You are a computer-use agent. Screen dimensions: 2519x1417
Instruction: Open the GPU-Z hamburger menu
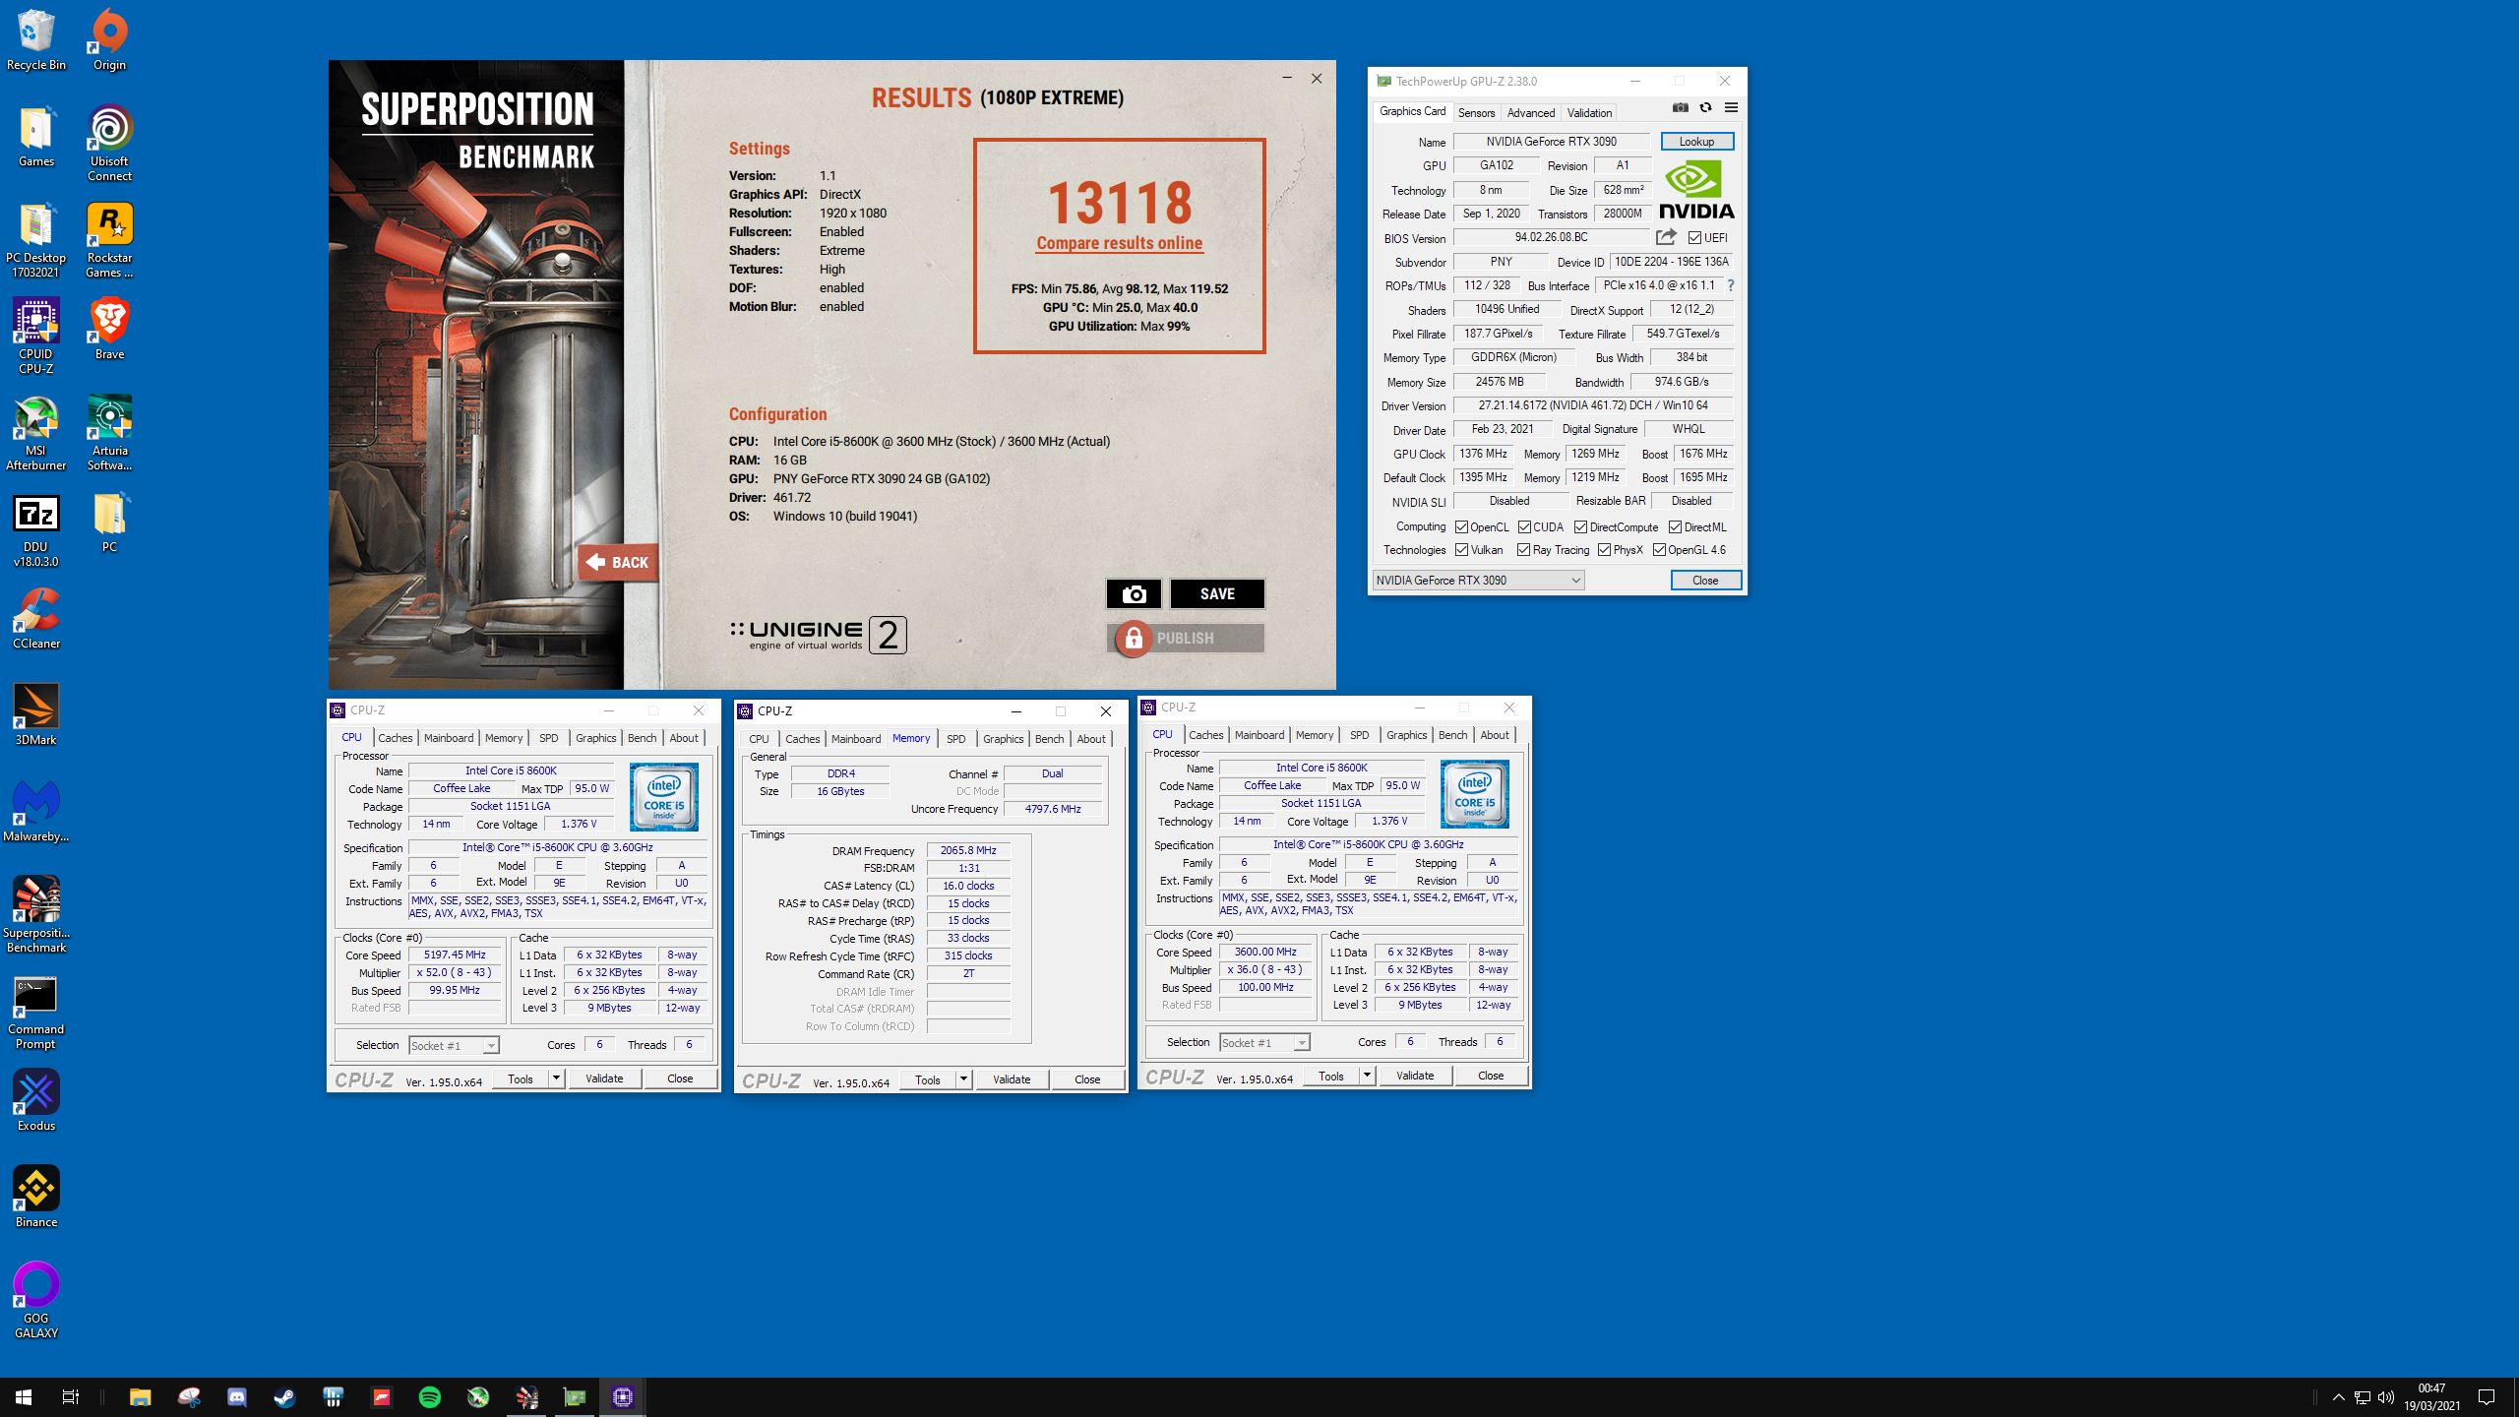tap(1731, 108)
